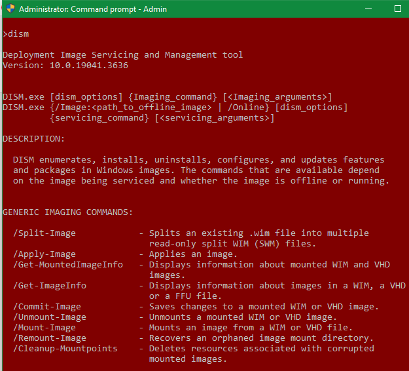The height and width of the screenshot is (371, 409).
Task: Click '/Image:<path_to_offline_image>' syntax text
Action: point(133,107)
